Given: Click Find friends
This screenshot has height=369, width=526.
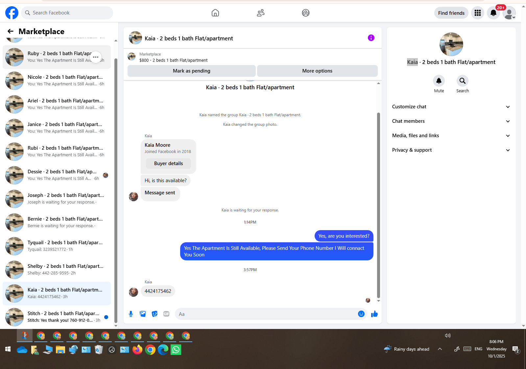Looking at the screenshot, I should click(x=451, y=13).
